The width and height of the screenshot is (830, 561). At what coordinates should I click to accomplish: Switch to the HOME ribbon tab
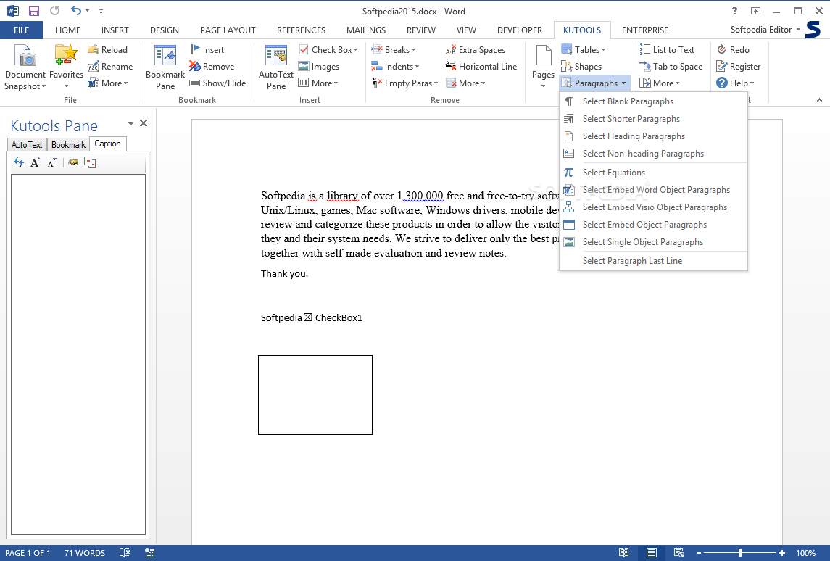coord(67,30)
